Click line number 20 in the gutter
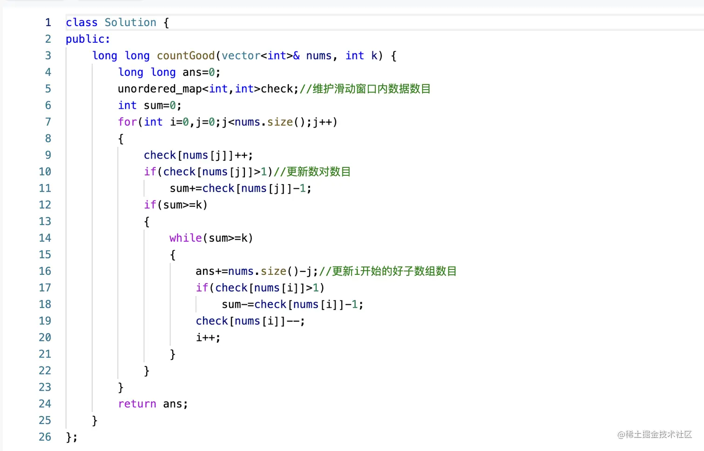704x451 pixels. coord(45,338)
